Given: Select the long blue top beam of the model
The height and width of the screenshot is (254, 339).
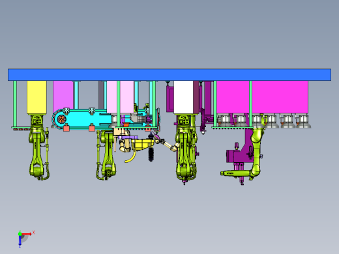Looking at the screenshot, I should (x=169, y=75).
